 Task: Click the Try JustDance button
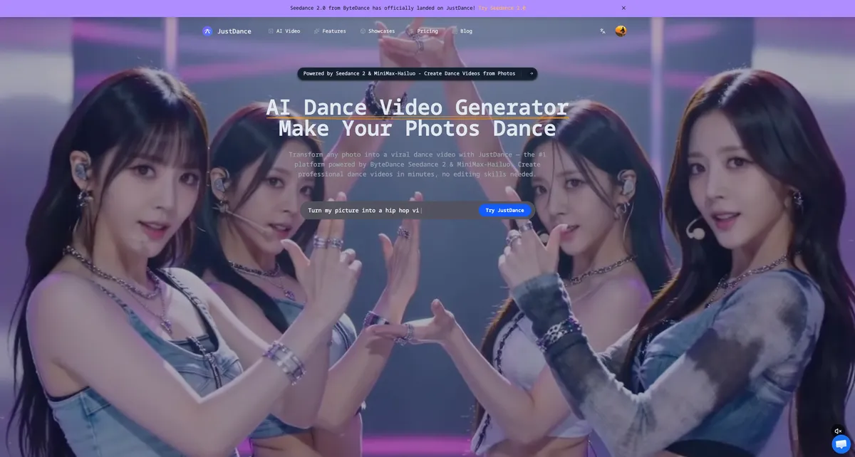504,210
